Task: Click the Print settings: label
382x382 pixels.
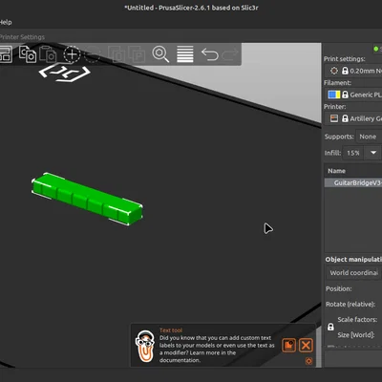Action: pyautogui.click(x=345, y=59)
